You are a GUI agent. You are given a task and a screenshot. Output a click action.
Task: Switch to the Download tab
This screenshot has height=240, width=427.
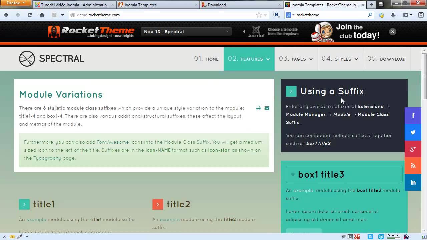tap(241, 5)
